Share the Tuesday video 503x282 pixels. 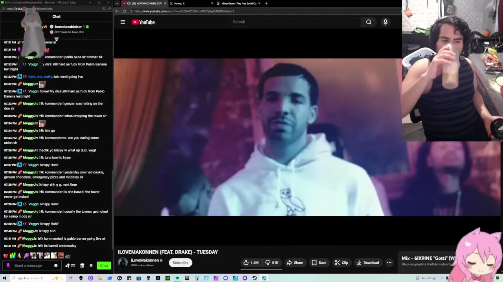coord(295,263)
